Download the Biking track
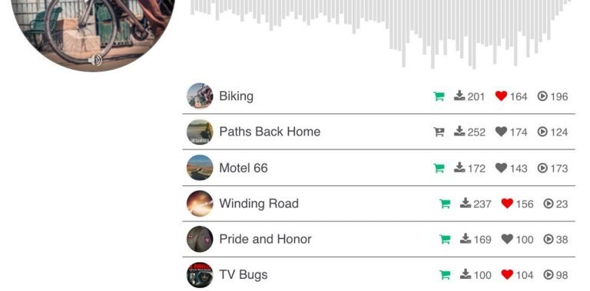Image resolution: width=590 pixels, height=291 pixels. pos(459,96)
